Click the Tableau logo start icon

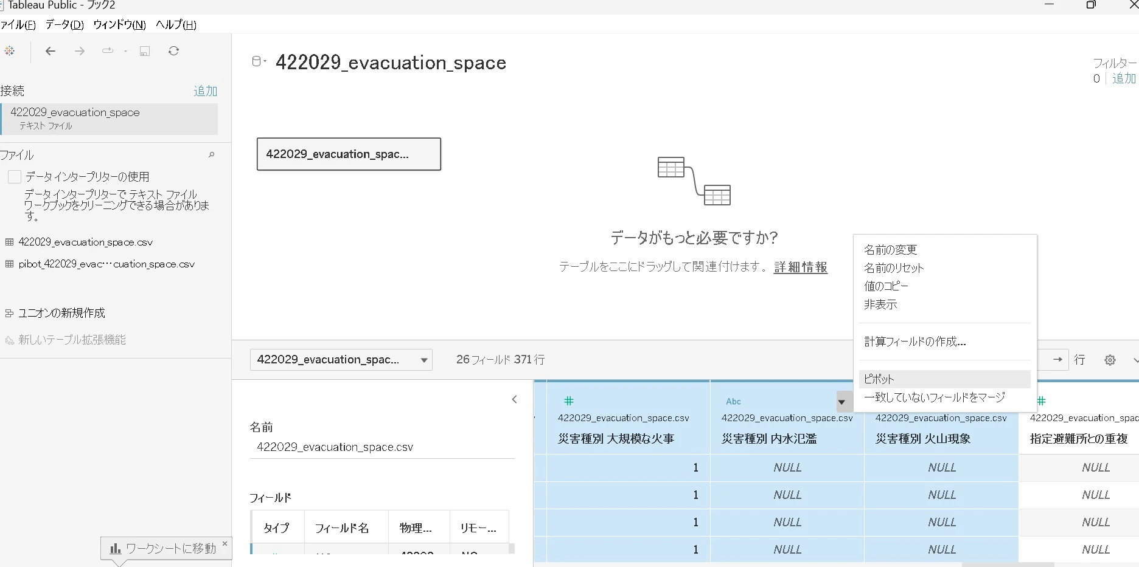pyautogui.click(x=9, y=51)
